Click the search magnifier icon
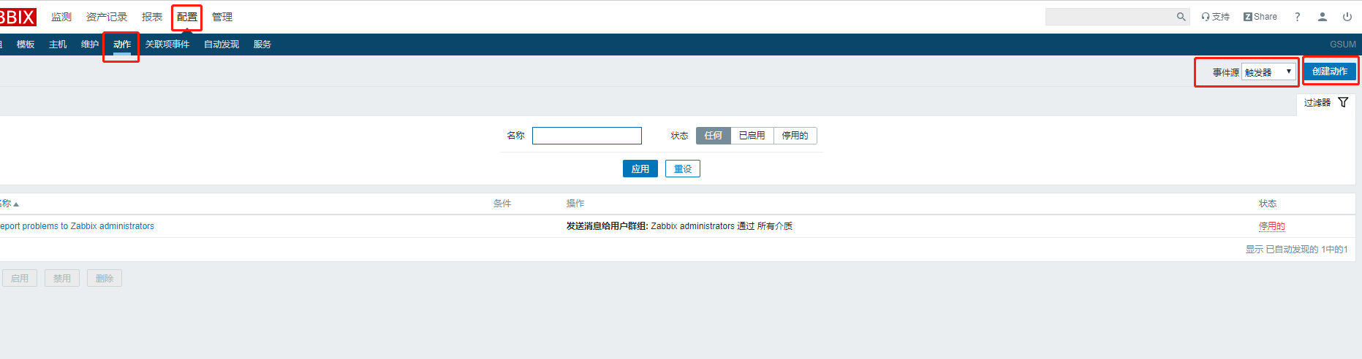Image resolution: width=1362 pixels, height=359 pixels. (x=1181, y=17)
